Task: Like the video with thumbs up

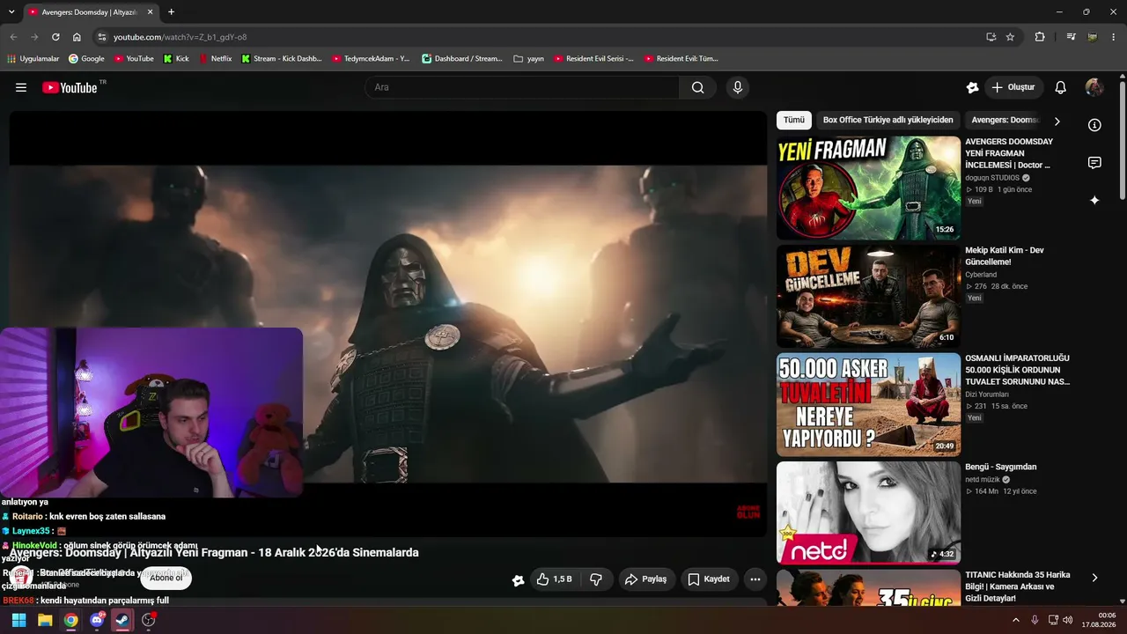Action: point(555,579)
